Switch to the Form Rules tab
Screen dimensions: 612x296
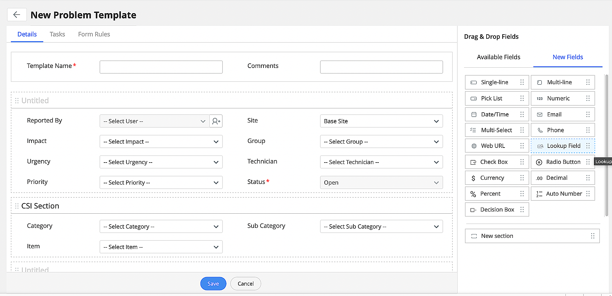[94, 34]
